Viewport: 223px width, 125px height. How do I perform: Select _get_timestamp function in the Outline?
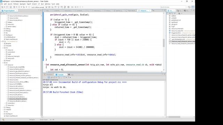tap(178, 39)
